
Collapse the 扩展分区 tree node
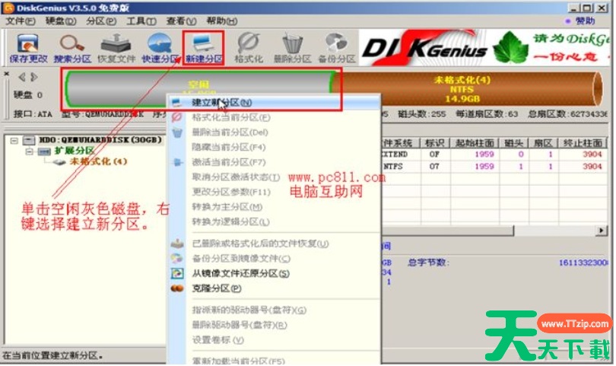29,151
